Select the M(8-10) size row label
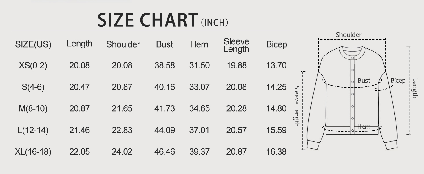Image resolution: width=424 pixels, height=174 pixels. [x=33, y=108]
